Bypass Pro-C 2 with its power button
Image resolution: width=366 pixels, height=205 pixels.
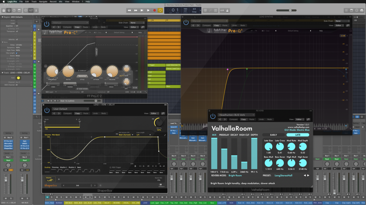tap(47, 24)
